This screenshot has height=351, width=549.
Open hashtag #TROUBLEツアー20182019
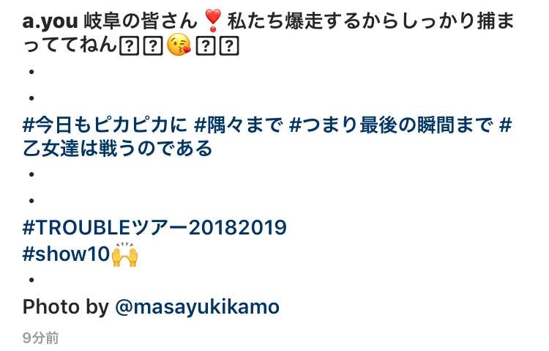click(154, 228)
